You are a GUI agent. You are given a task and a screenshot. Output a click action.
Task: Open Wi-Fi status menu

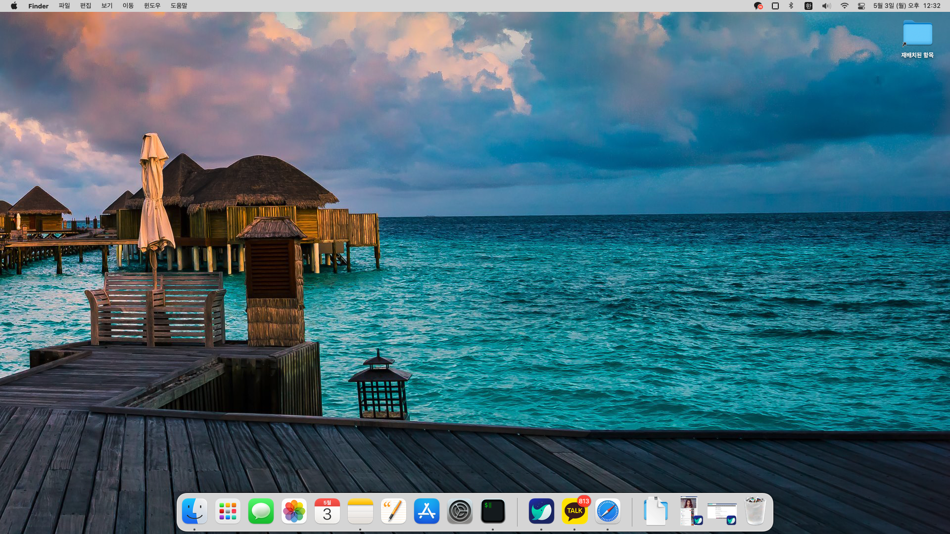(x=845, y=6)
